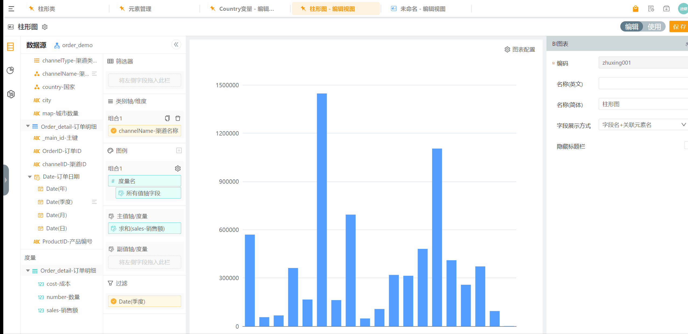Open the 字段展示方式 dropdown
The image size is (688, 334).
pos(643,125)
